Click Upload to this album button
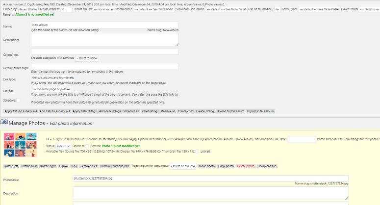 coord(230,111)
